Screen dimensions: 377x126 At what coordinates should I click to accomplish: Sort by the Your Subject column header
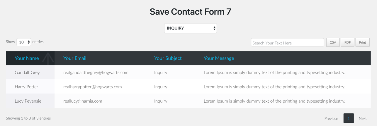click(168, 58)
